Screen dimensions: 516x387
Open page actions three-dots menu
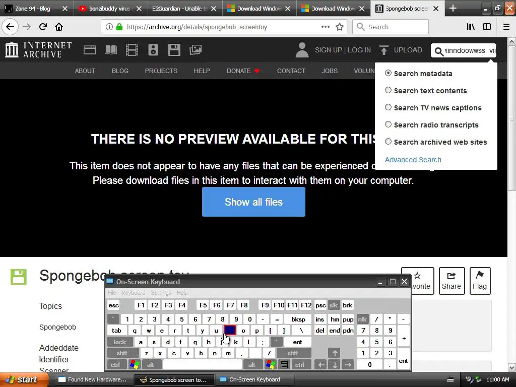pyautogui.click(x=325, y=27)
